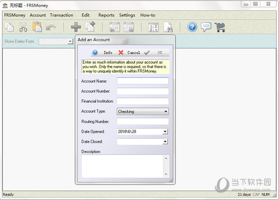Viewport: 279px width, 200px height.
Task: Click the Cancel button label
Action: click(133, 53)
